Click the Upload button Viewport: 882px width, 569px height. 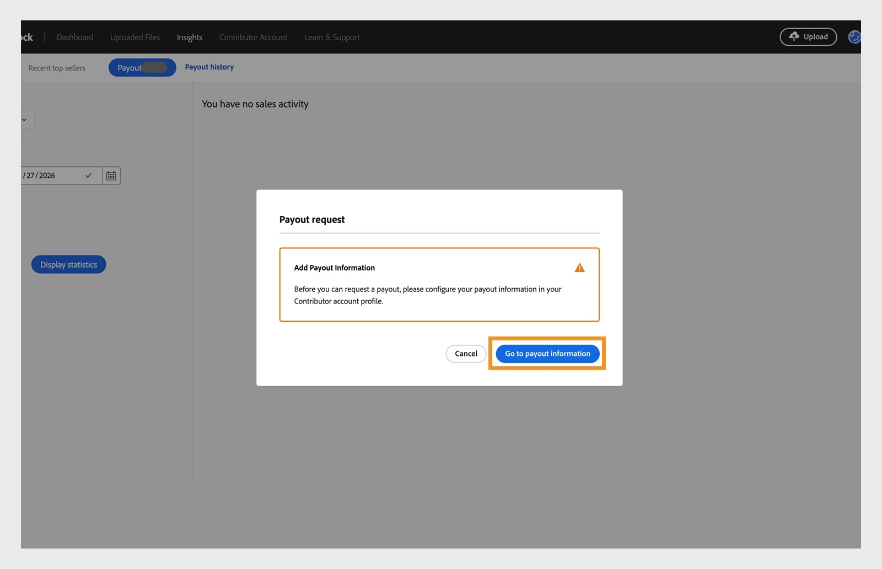pos(808,37)
